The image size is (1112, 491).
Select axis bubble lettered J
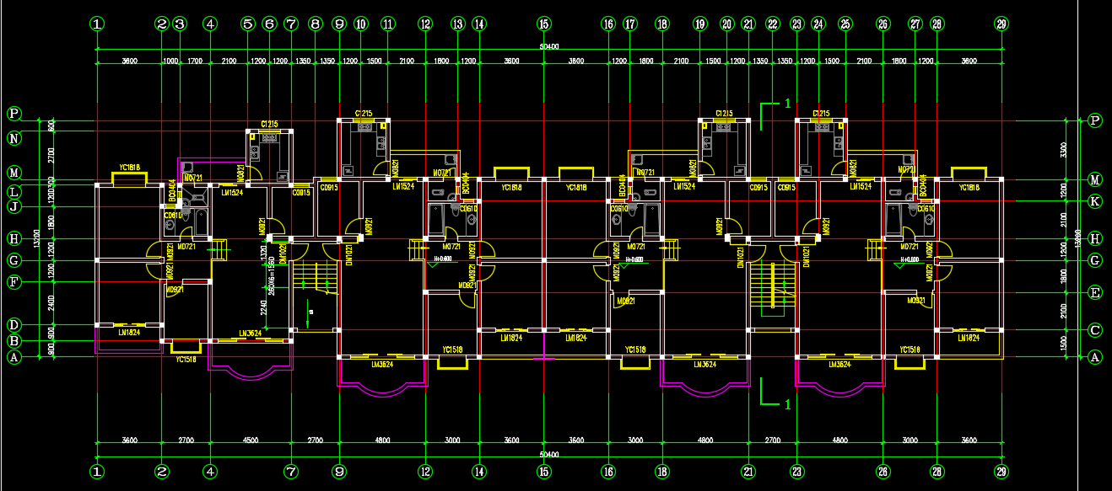tap(14, 206)
